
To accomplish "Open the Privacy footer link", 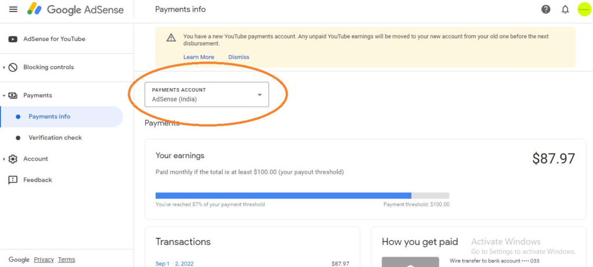I will click(x=44, y=259).
